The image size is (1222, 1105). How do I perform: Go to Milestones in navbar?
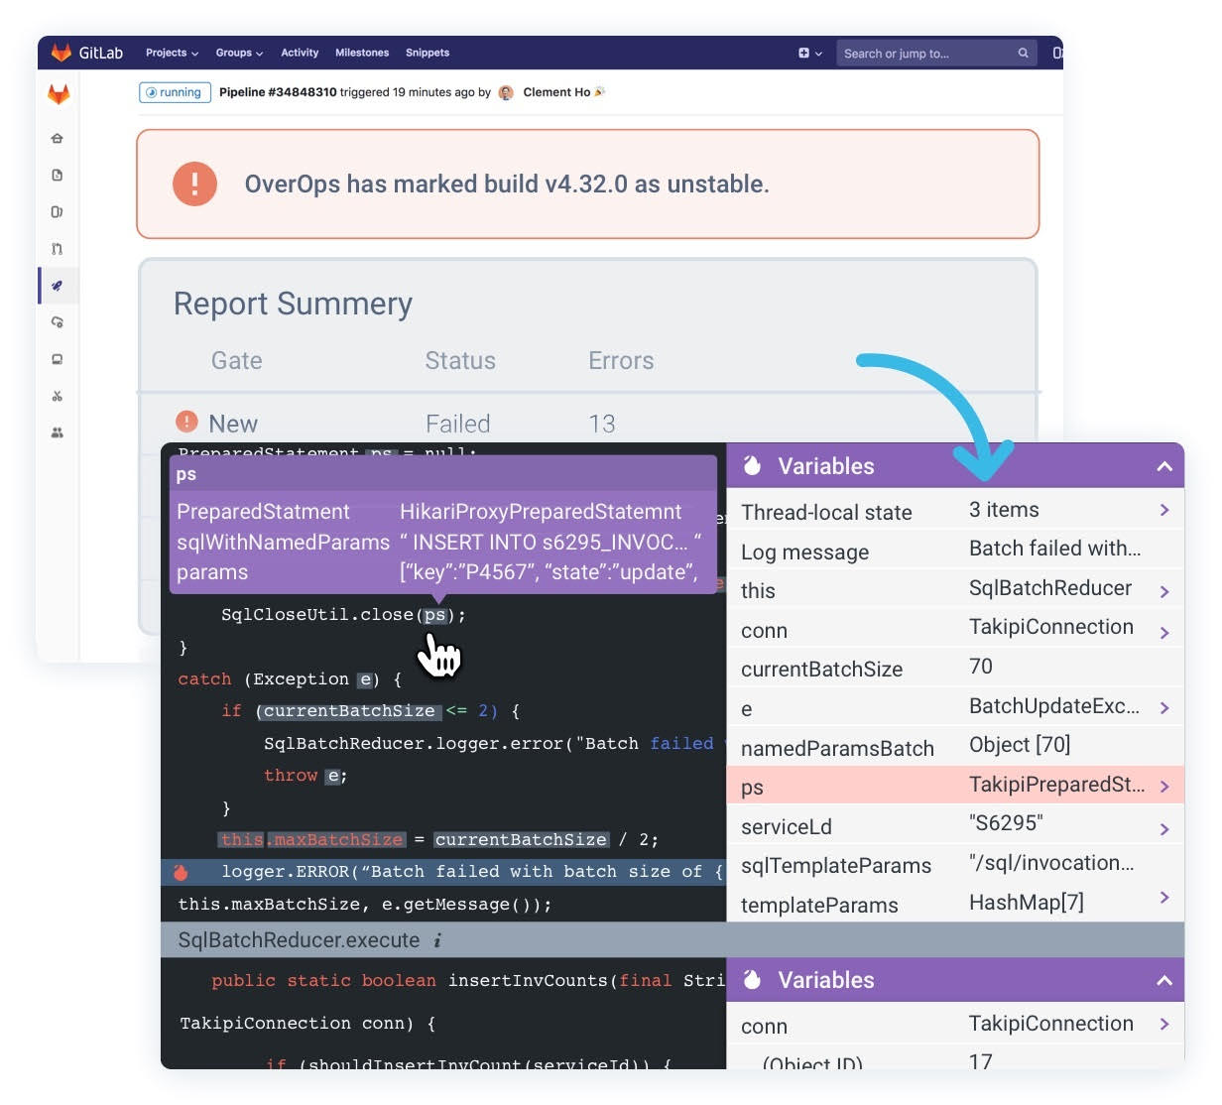tap(362, 53)
